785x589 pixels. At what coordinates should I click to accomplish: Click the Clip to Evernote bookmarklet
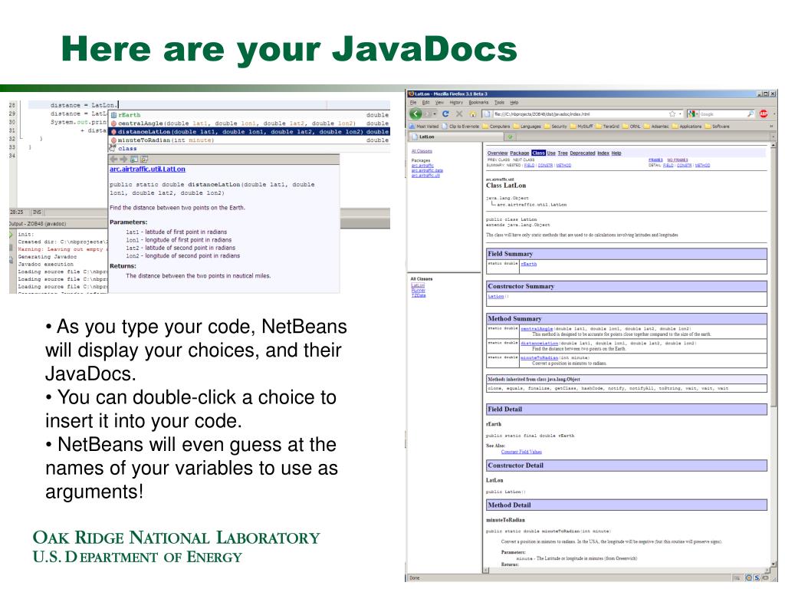461,127
